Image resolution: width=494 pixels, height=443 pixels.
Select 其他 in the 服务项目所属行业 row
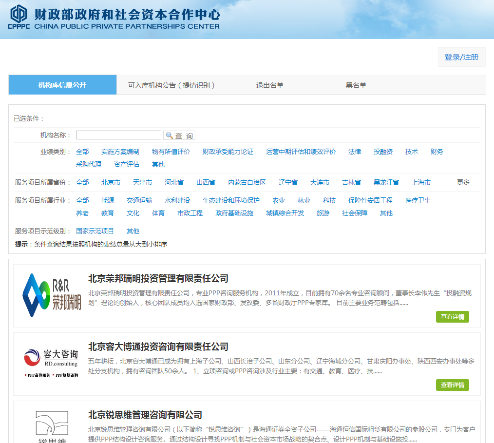click(x=386, y=213)
